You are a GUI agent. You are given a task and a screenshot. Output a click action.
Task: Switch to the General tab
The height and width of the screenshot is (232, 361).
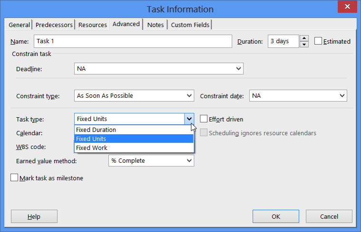(x=19, y=25)
